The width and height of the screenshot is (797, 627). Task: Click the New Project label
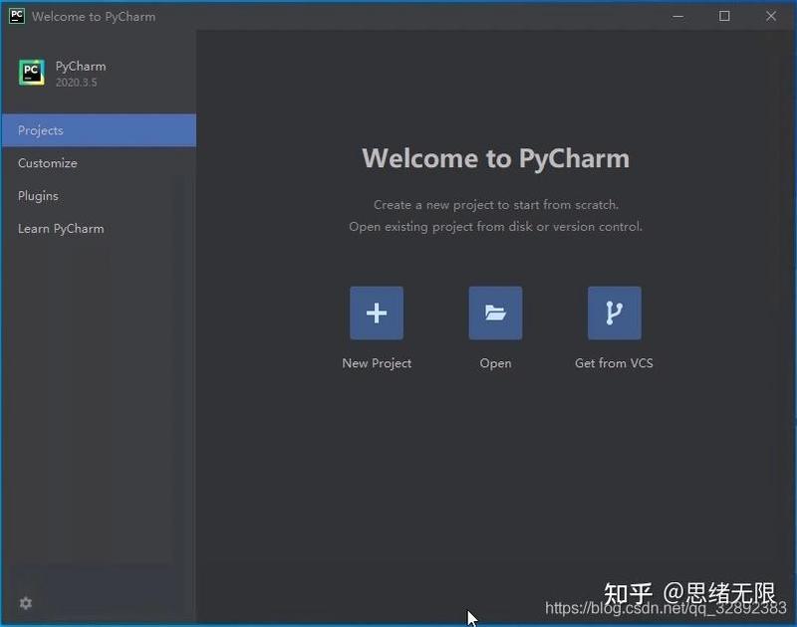pyautogui.click(x=377, y=363)
